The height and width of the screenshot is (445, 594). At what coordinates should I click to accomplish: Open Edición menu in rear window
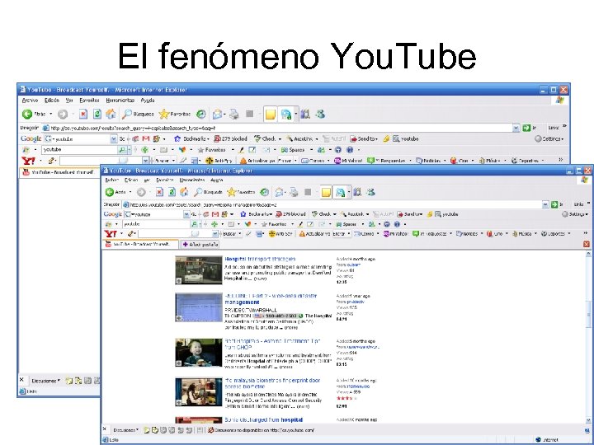point(52,101)
